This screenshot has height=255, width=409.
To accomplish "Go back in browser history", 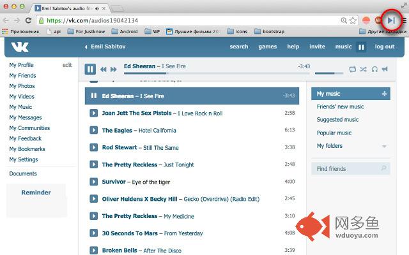I will pos(6,20).
